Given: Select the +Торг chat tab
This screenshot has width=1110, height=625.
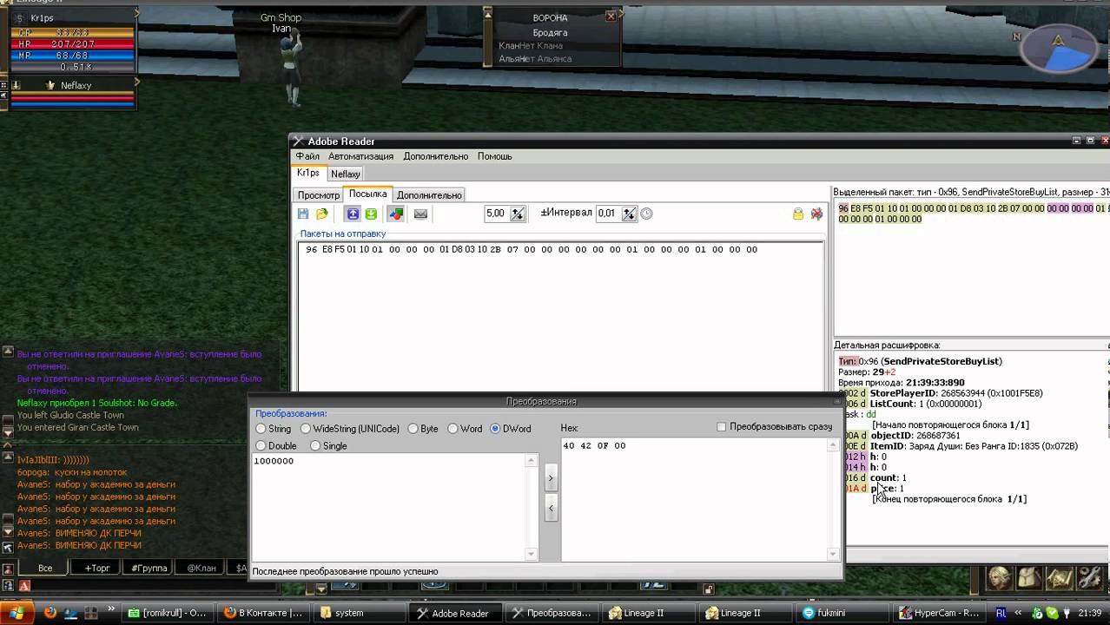Looking at the screenshot, I should (97, 568).
